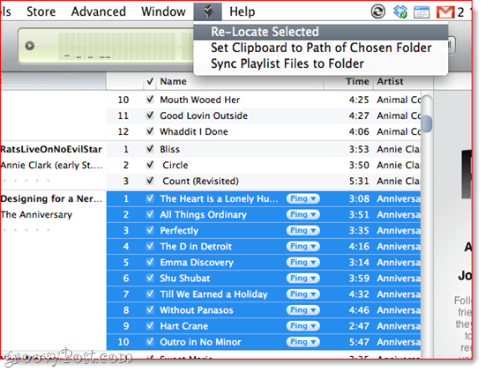Open the Gmail notifier icon in menu bar
This screenshot has height=372, width=485.
(x=445, y=12)
